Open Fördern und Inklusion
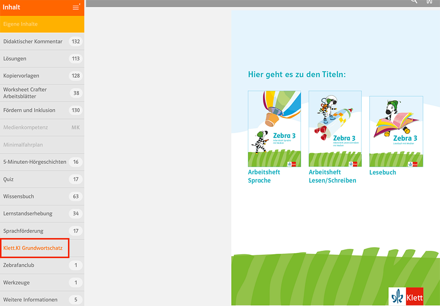The height and width of the screenshot is (306, 440). click(x=42, y=110)
